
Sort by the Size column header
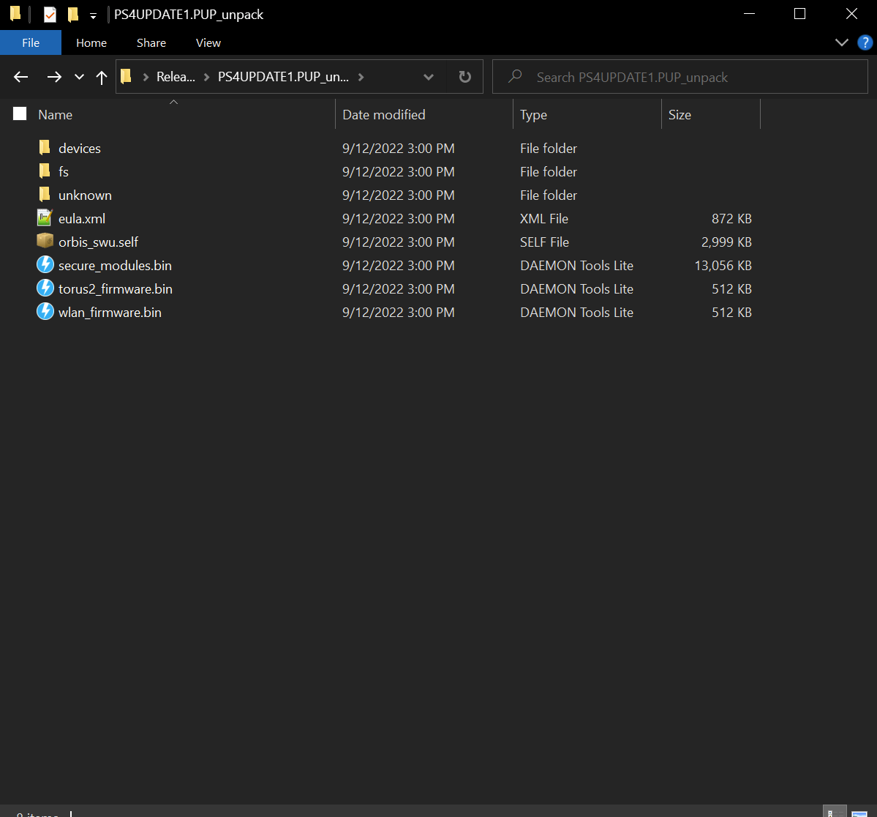pos(711,114)
